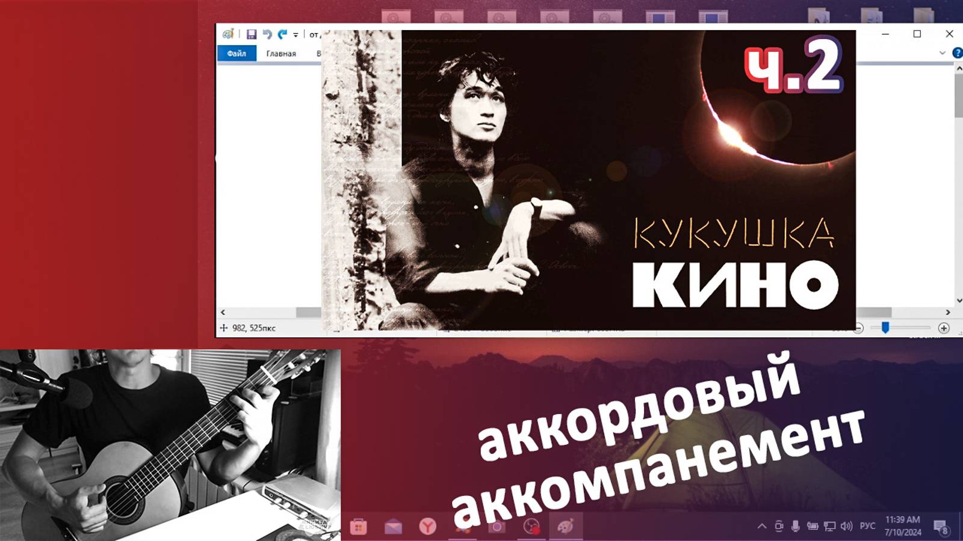Screen dimensions: 963x541
Task: Collapse the Paint ribbon using the chevron
Action: [x=943, y=53]
